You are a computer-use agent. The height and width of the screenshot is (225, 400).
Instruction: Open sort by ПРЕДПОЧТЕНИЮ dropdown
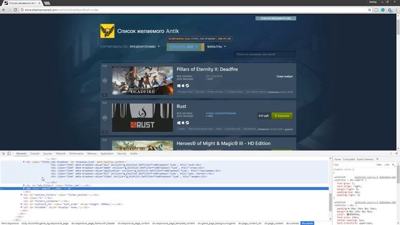pos(144,47)
